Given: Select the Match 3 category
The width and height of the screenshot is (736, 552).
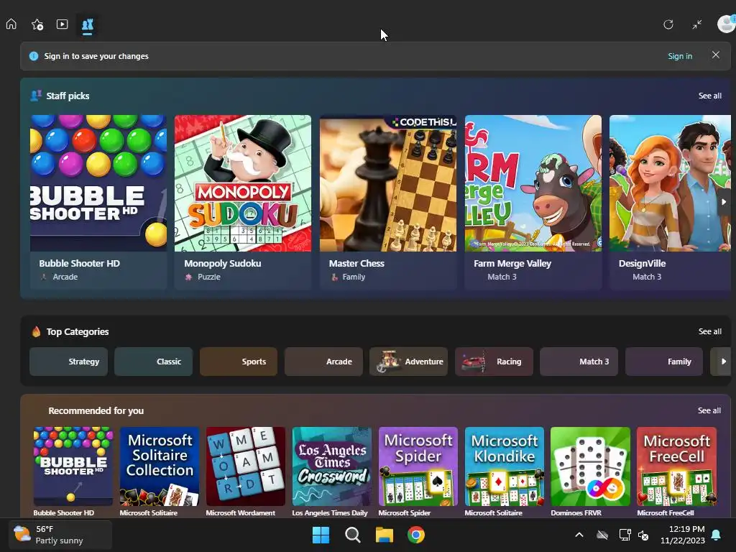Looking at the screenshot, I should tap(579, 362).
